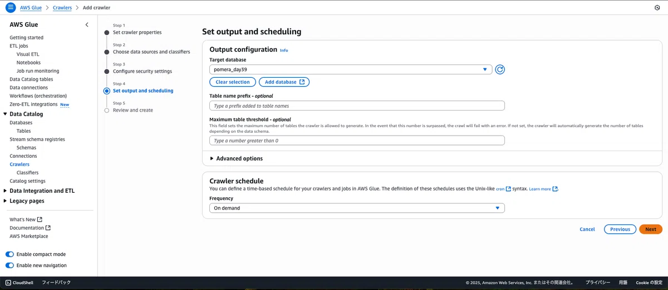This screenshot has height=290, width=668.
Task: Open Data connections in sidebar
Action: click(28, 88)
